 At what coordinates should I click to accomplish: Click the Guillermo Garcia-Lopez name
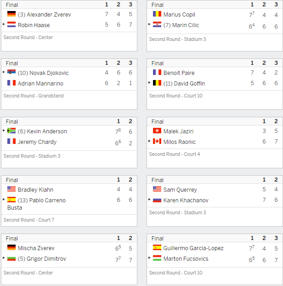(193, 248)
